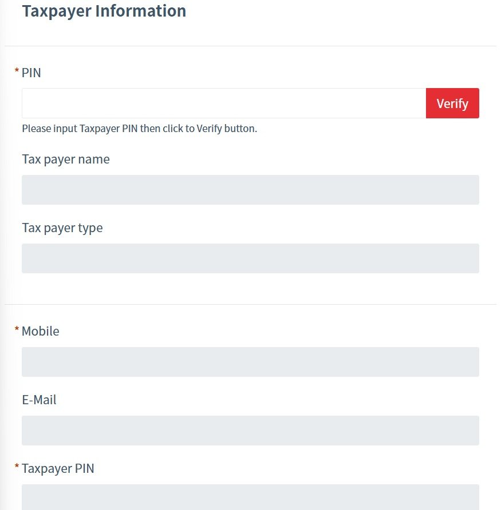This screenshot has width=501, height=510.
Task: Click the E-Mail input box
Action: [x=250, y=430]
